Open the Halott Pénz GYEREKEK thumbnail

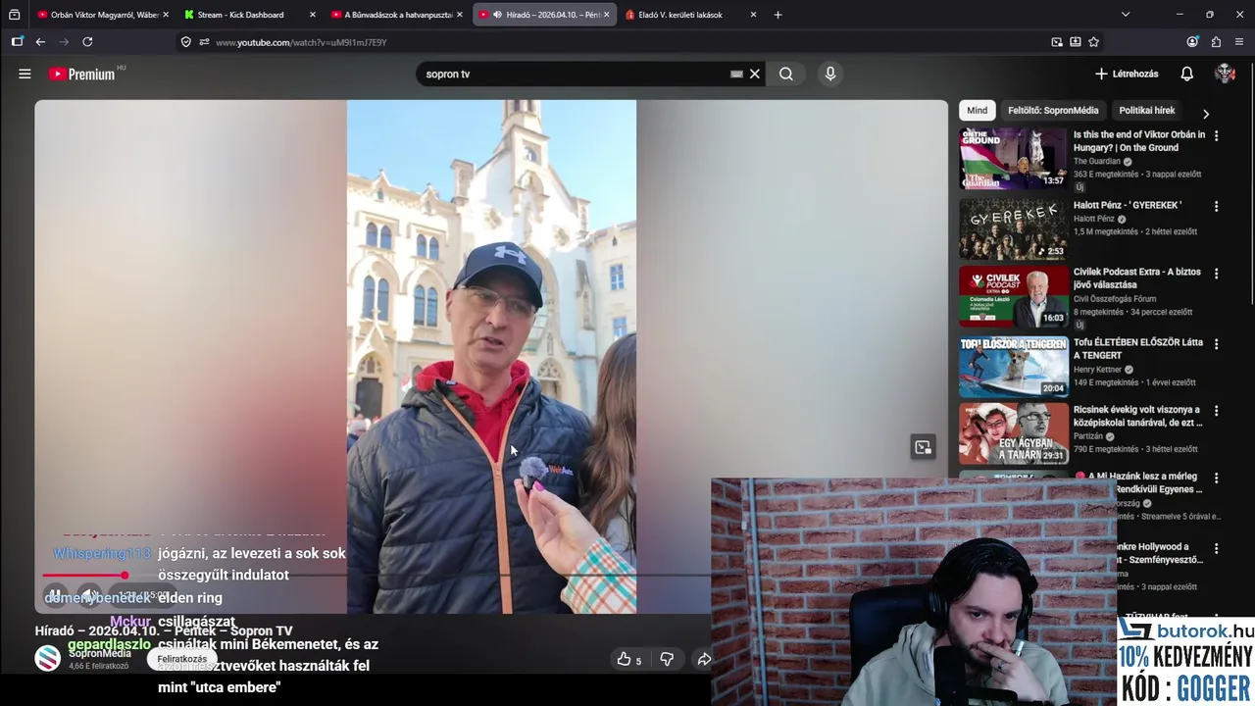tap(1014, 229)
